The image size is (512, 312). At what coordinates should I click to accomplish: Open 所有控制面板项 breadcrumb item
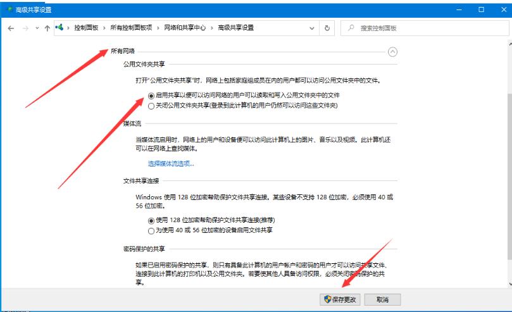131,28
